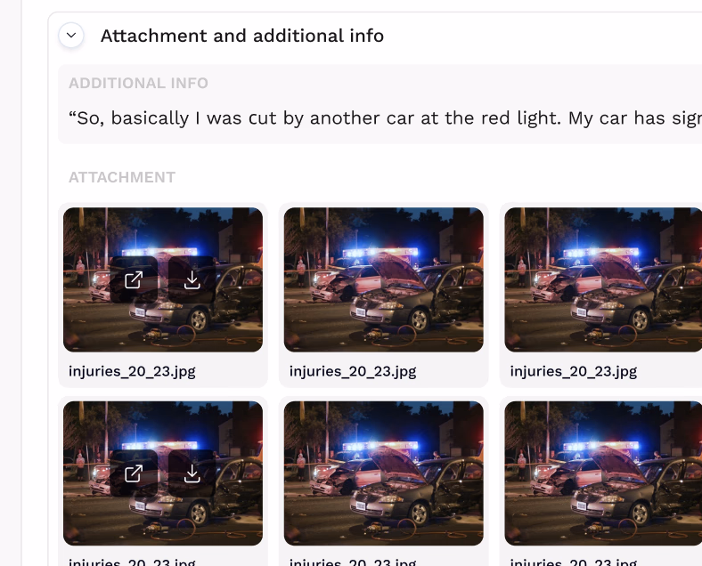Screen dimensions: 702x566
Task: Select second-row right crash photo thumbnail
Action: tap(603, 473)
